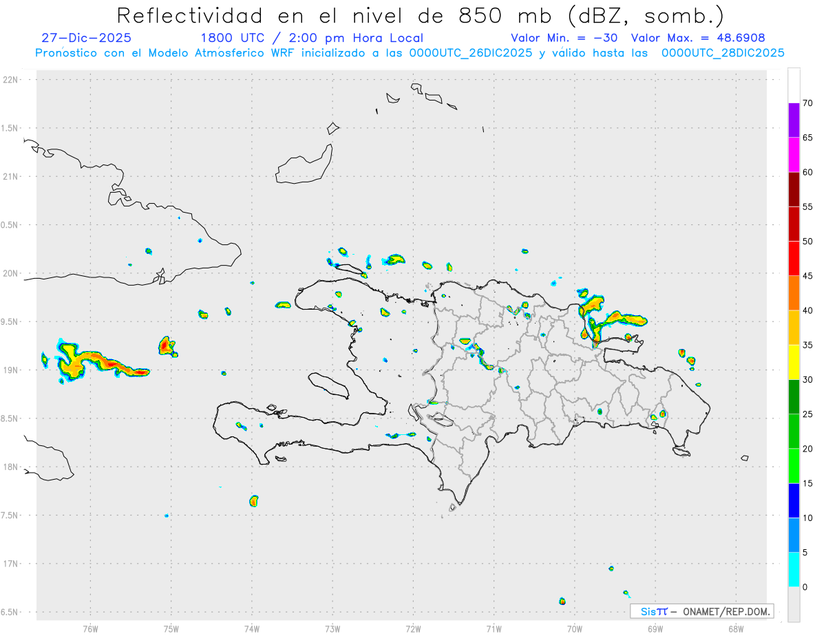Click the color bar label "65"
This screenshot has width=826, height=638.
[x=807, y=138]
